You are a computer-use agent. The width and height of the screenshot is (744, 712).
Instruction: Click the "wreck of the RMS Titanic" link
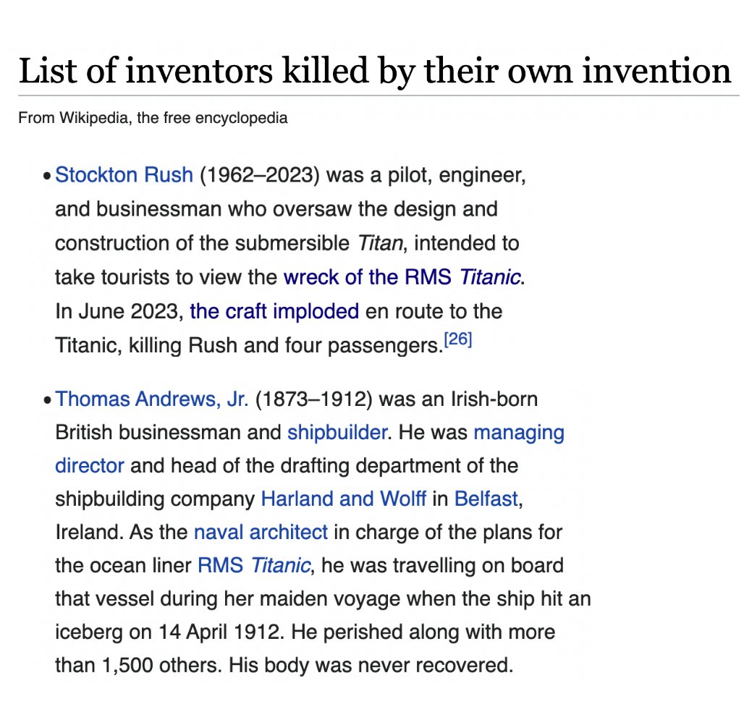402,278
